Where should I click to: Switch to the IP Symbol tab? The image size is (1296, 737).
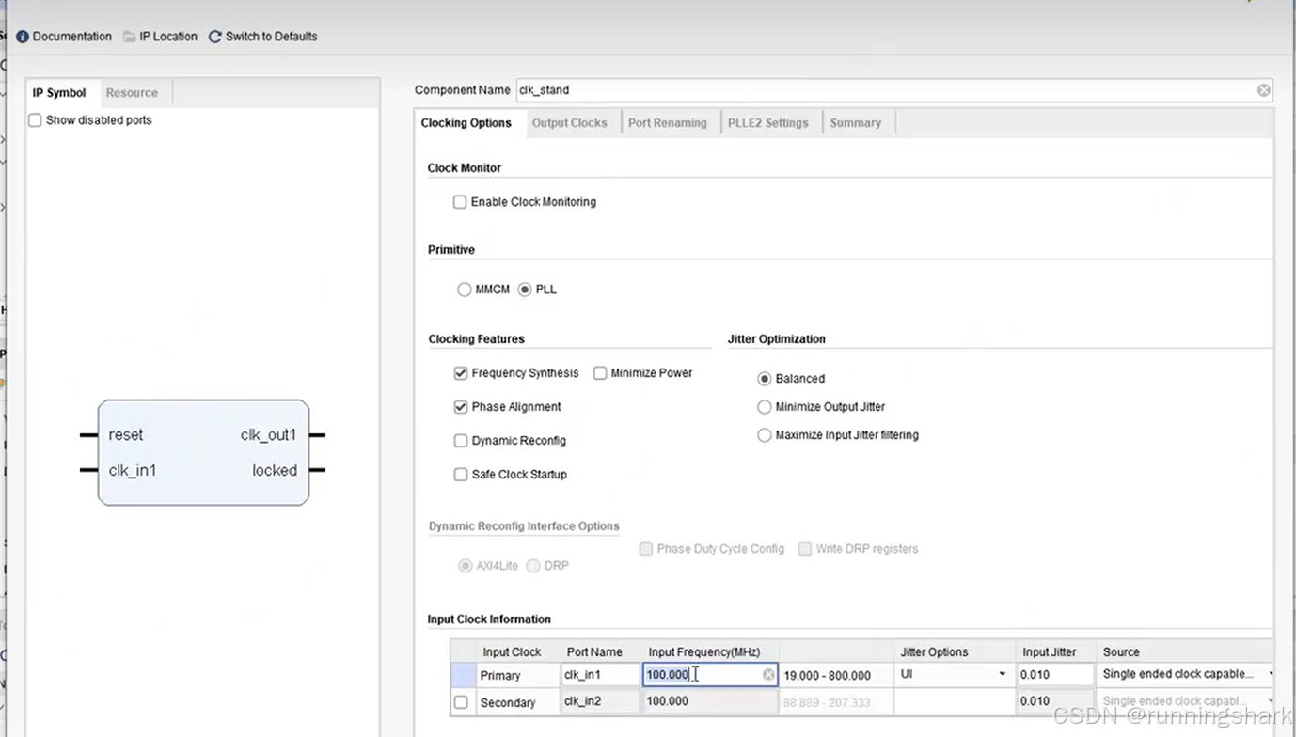point(59,93)
